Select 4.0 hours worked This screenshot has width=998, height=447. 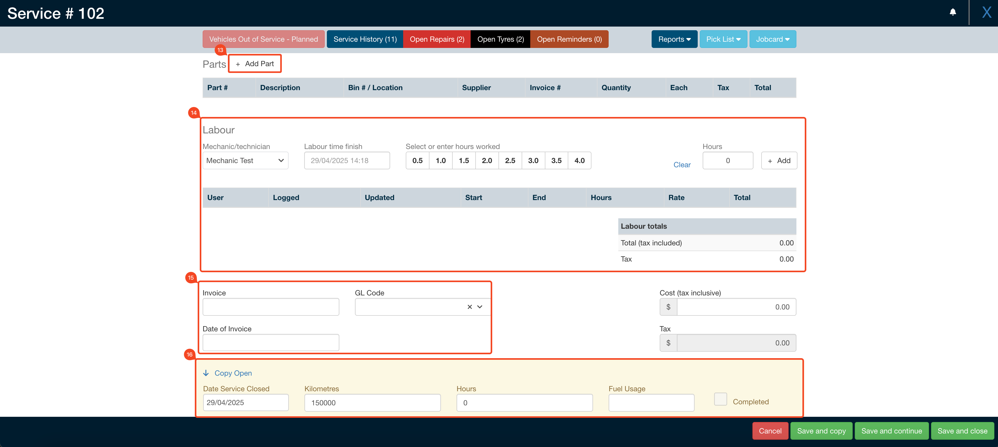tap(579, 160)
